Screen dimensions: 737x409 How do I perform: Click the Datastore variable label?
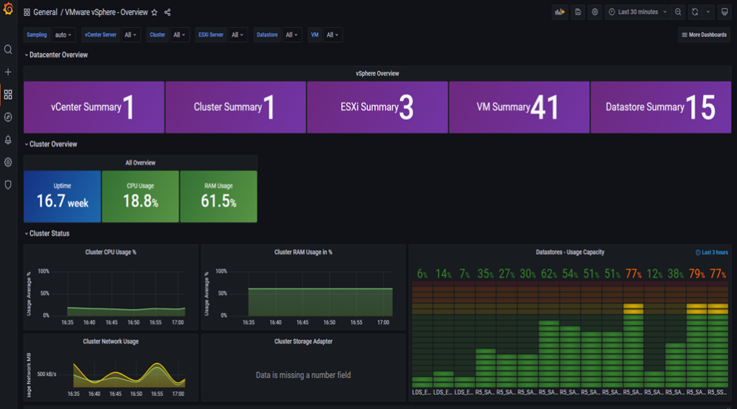[267, 35]
